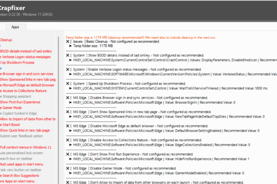This screenshot has width=277, height=184.
Task: Click the CrashControl registry key line
Action: [173, 60]
